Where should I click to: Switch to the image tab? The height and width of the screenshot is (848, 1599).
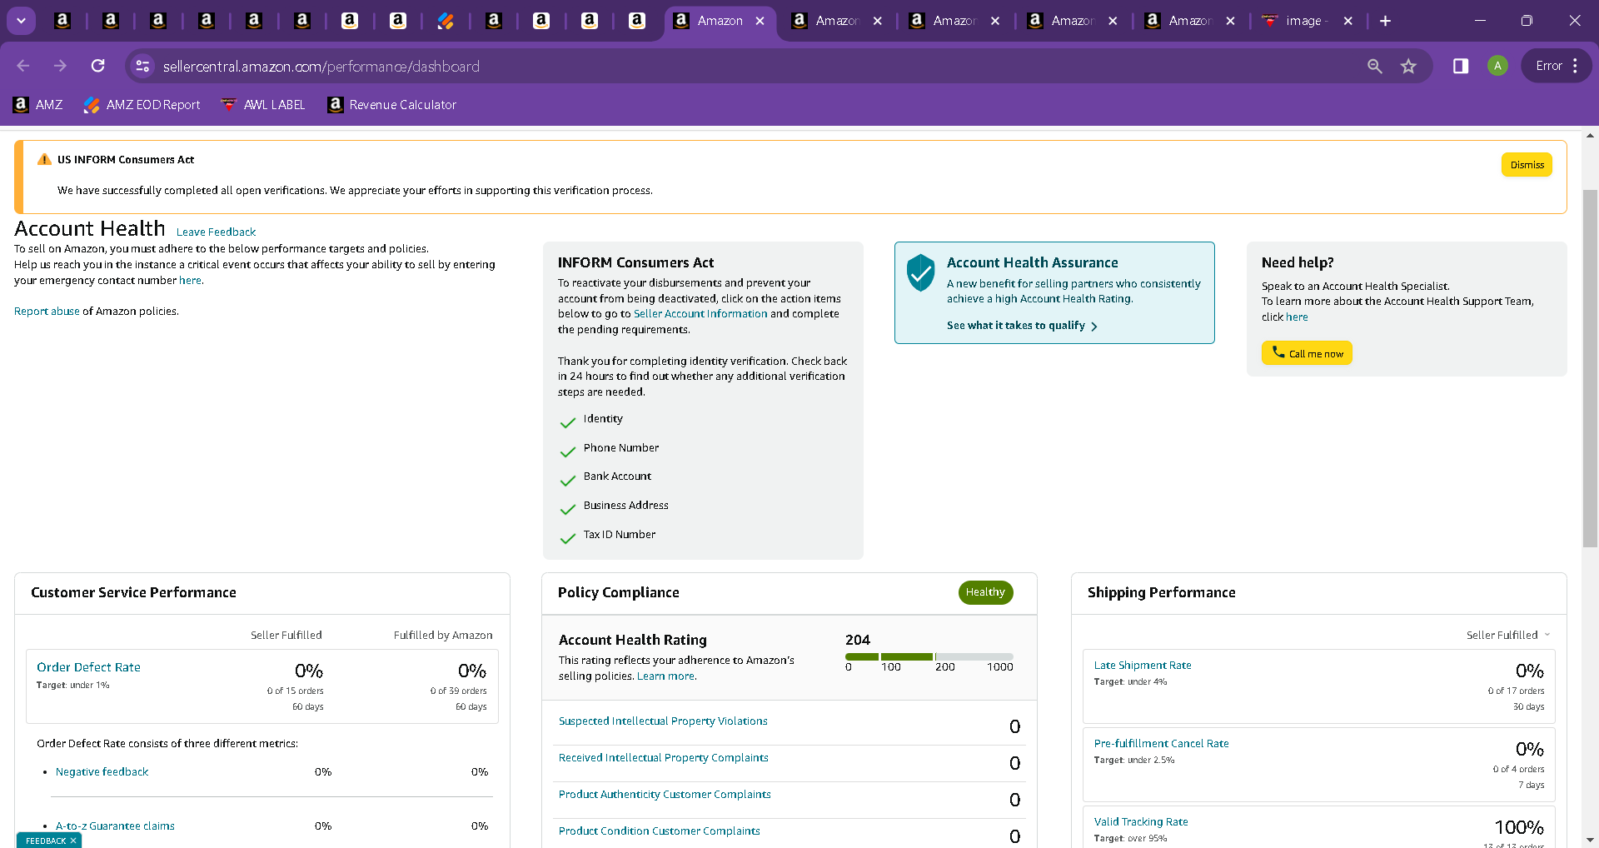pyautogui.click(x=1305, y=21)
